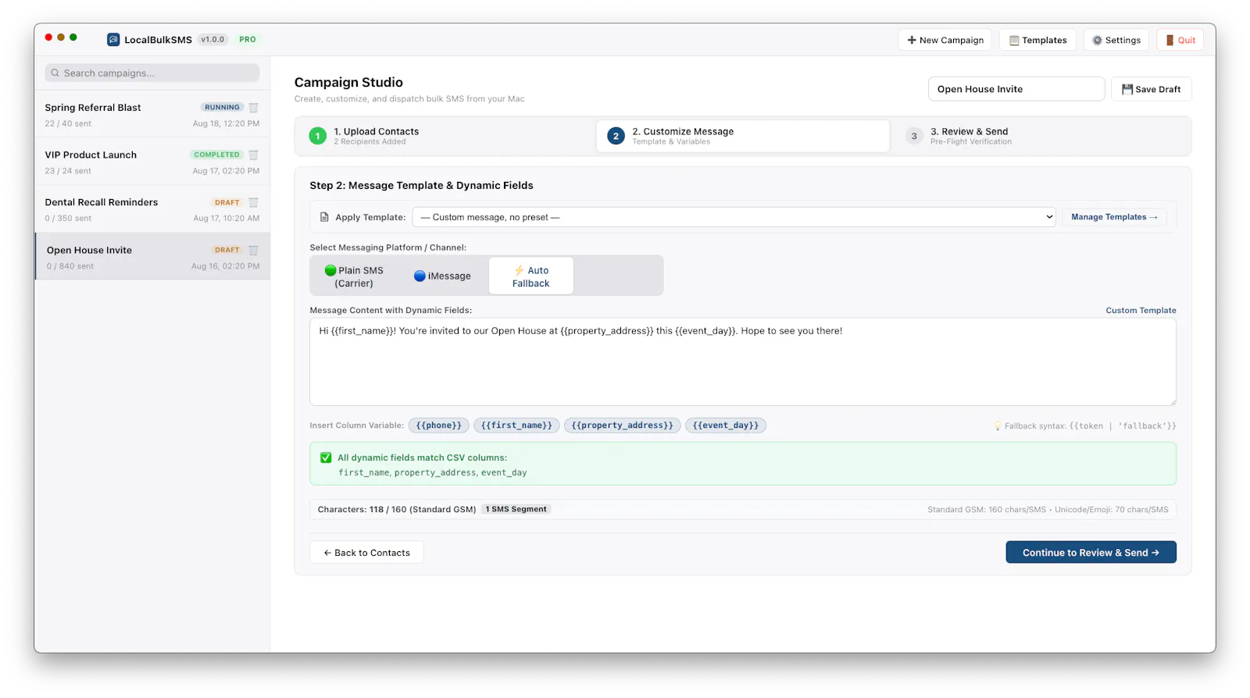1250x698 pixels.
Task: Insert {{event_day}} variable chip
Action: tap(726, 426)
